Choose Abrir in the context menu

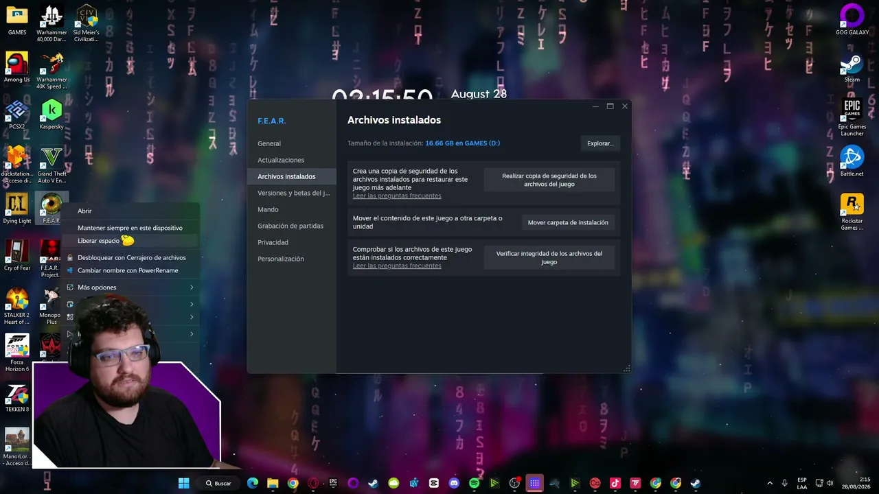point(130,211)
